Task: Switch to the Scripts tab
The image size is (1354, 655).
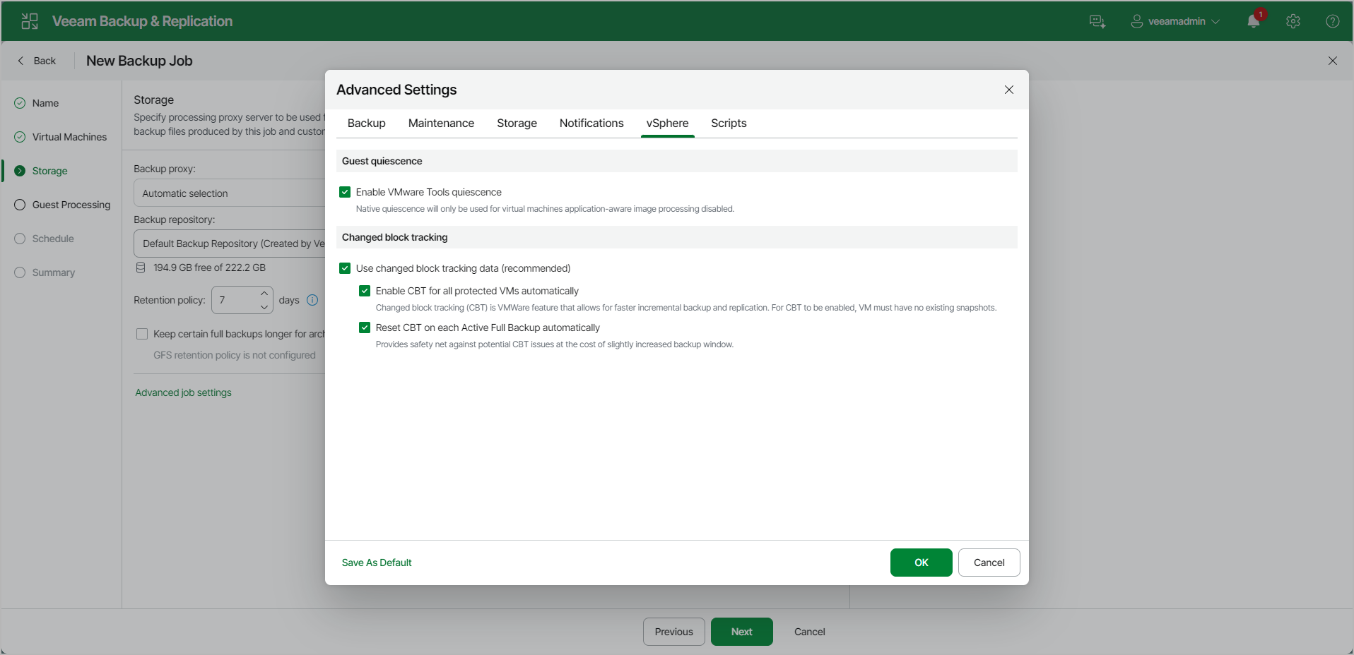Action: tap(729, 123)
